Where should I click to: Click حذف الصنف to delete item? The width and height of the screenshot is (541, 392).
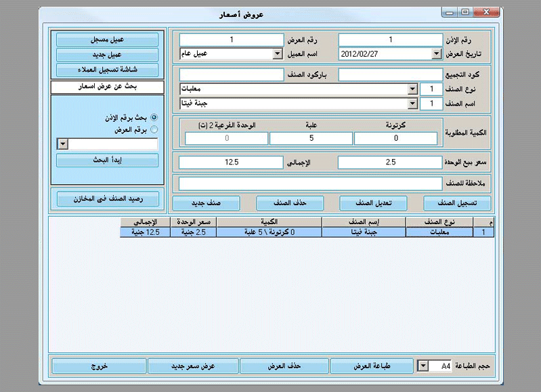pos(290,203)
